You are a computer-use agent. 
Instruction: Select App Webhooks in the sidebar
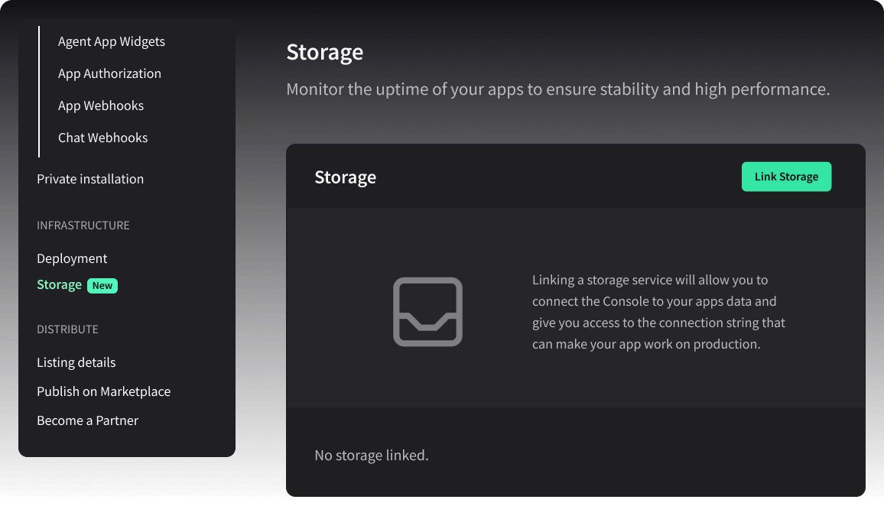pos(101,105)
